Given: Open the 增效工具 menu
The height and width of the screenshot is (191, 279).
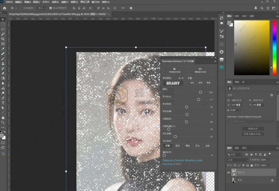Looking at the screenshot, I should (85, 2).
